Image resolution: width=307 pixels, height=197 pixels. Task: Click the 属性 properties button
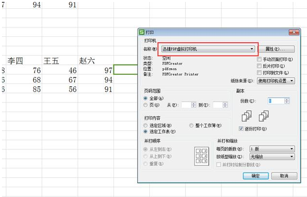tap(276, 49)
